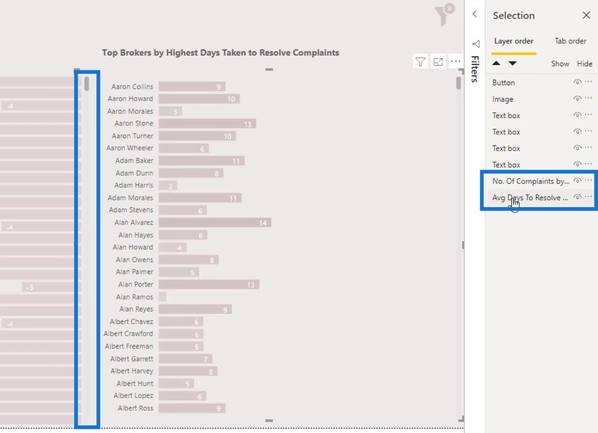Click the Albert Crawford label
598x433 pixels.
tap(128, 334)
